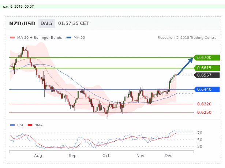Click the DAILY timeframe button
This screenshot has width=225, height=168.
pyautogui.click(x=47, y=23)
